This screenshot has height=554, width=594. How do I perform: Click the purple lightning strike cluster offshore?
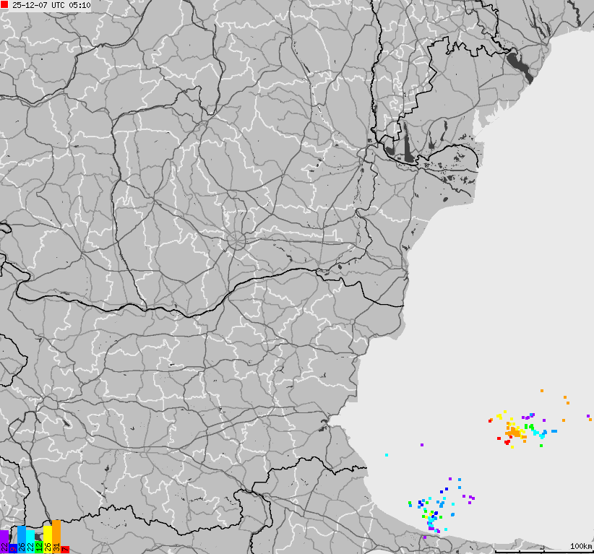(468, 498)
